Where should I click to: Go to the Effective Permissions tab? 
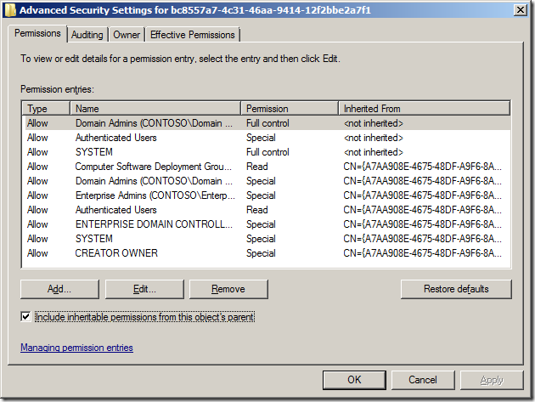click(193, 35)
